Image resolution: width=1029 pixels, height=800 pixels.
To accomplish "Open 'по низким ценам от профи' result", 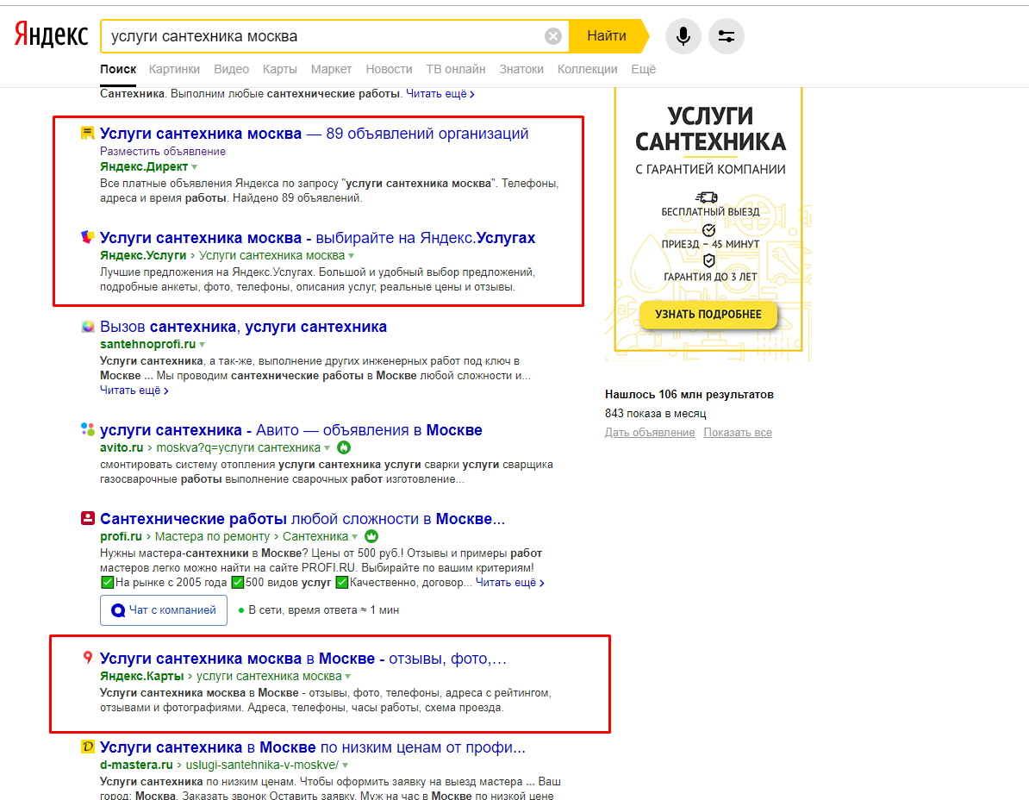I will (x=312, y=747).
